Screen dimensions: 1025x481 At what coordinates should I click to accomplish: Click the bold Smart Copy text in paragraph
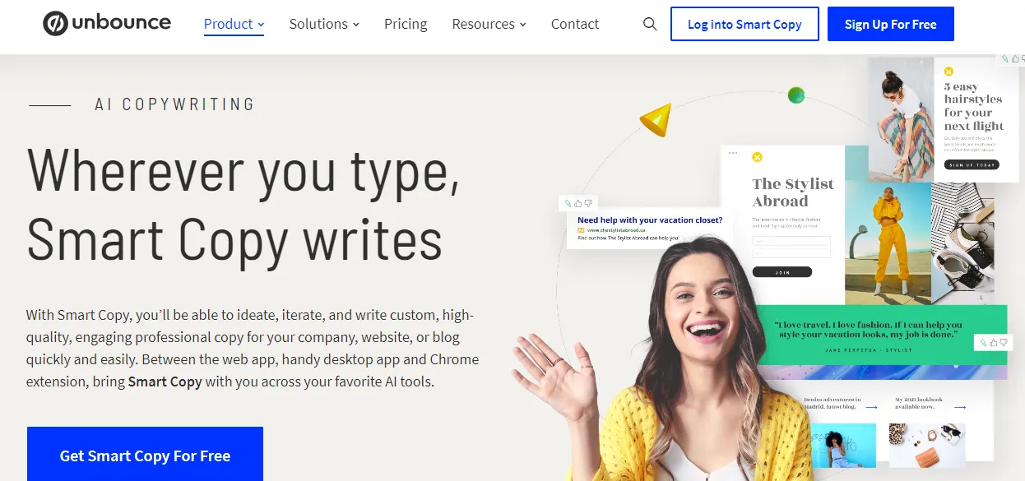pyautogui.click(x=165, y=382)
